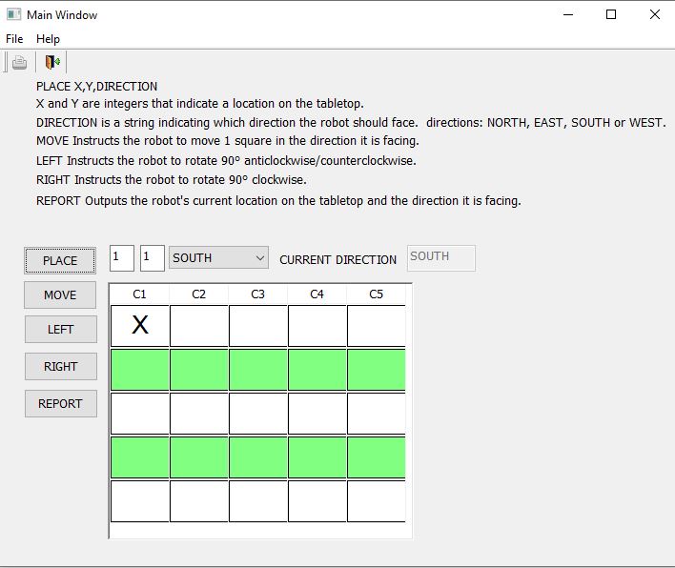675x568 pixels.
Task: Click the C3 column header
Action: coord(257,294)
